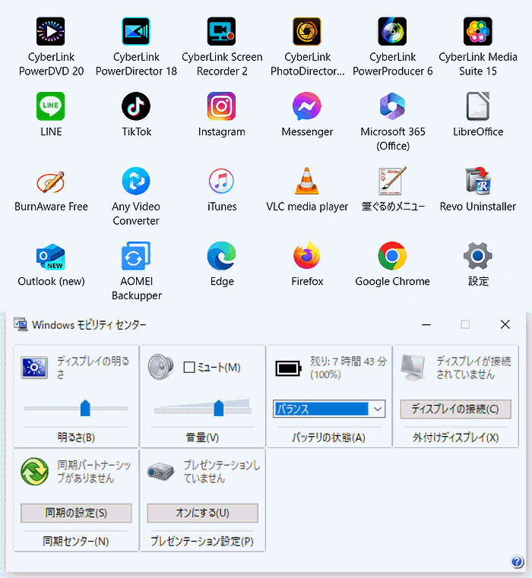Launch Messenger app icon

[x=307, y=106]
